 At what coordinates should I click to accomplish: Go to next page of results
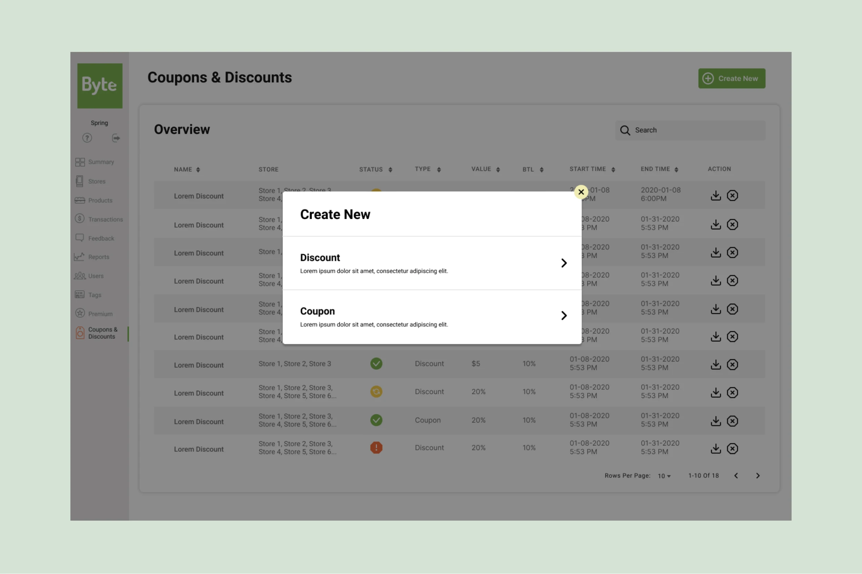(x=758, y=476)
